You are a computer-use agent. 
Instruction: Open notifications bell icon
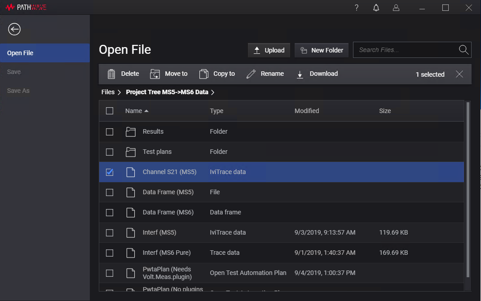[376, 8]
